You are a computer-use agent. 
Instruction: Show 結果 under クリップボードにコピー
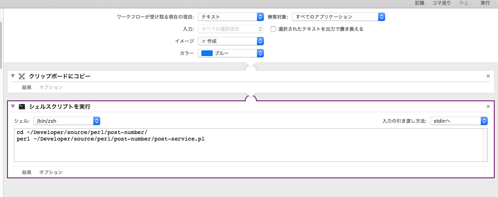coord(27,87)
